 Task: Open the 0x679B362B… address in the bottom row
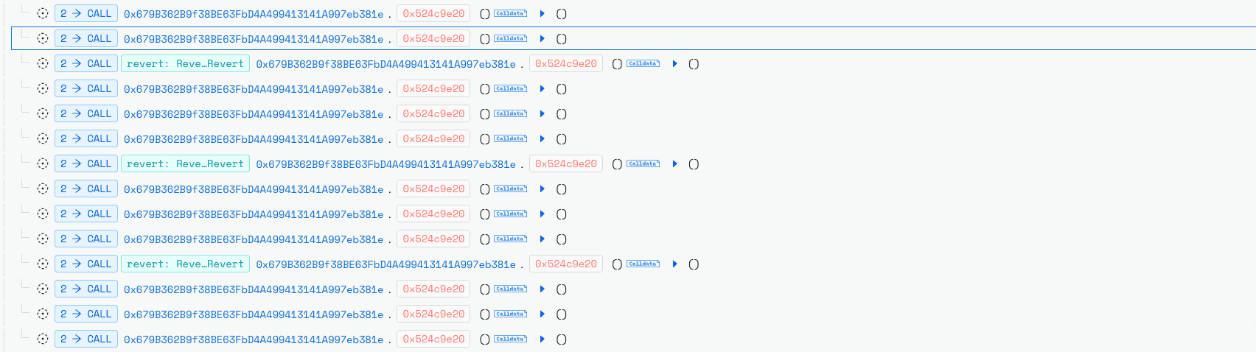pyautogui.click(x=254, y=339)
